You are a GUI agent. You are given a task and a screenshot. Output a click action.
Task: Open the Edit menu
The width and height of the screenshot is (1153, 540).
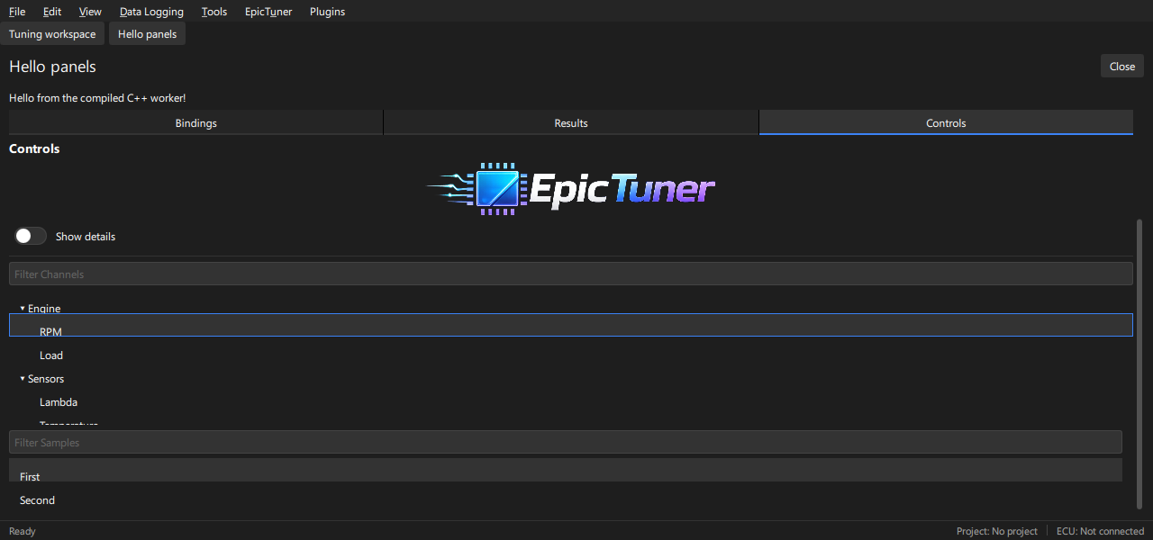(52, 12)
